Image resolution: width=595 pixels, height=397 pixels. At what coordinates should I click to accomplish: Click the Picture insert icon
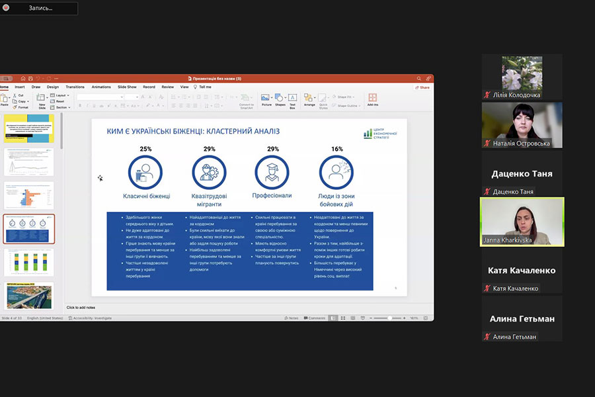click(266, 98)
